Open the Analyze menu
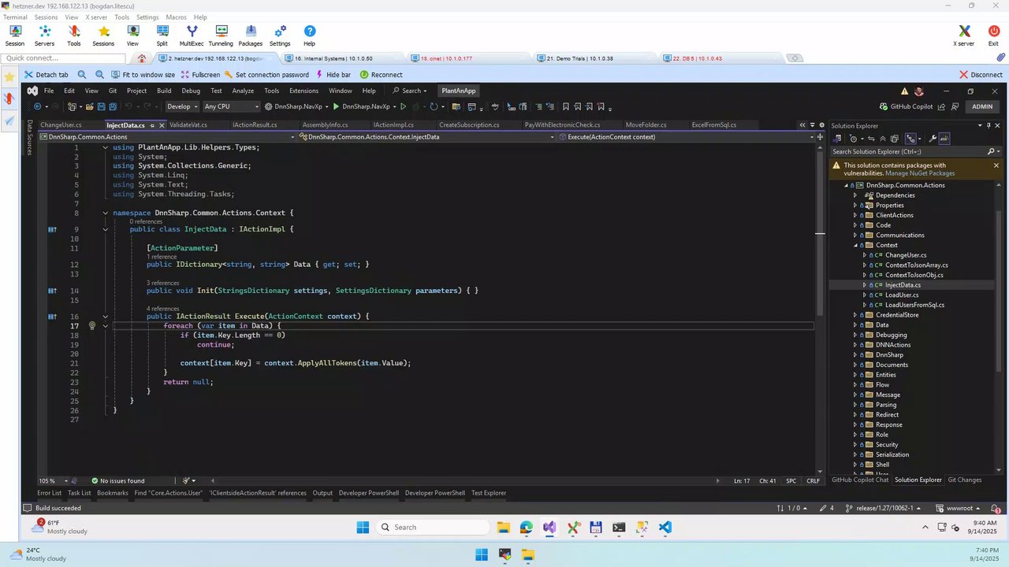Viewport: 1009px width, 567px height. 243,91
